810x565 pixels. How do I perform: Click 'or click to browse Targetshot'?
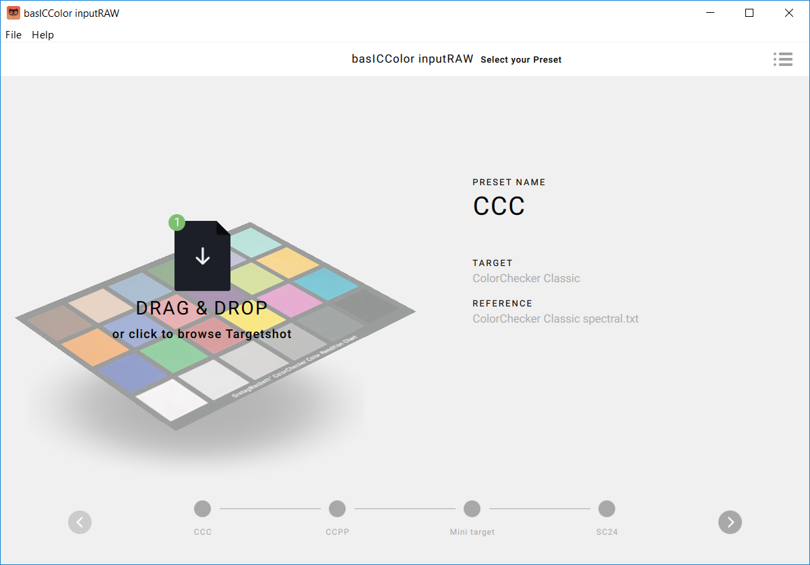tap(202, 334)
